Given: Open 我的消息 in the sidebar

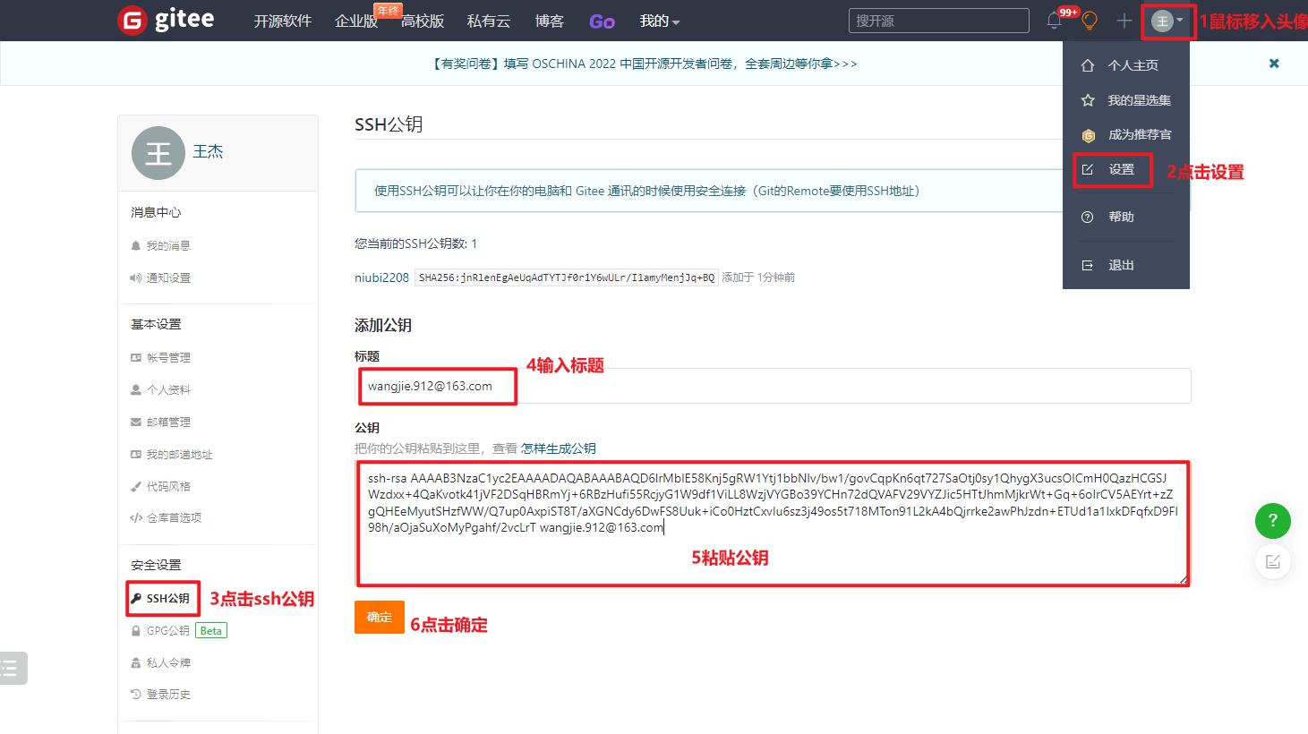Looking at the screenshot, I should [168, 245].
